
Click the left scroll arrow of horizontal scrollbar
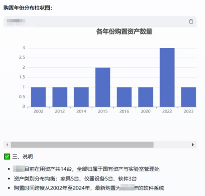(x=6, y=145)
